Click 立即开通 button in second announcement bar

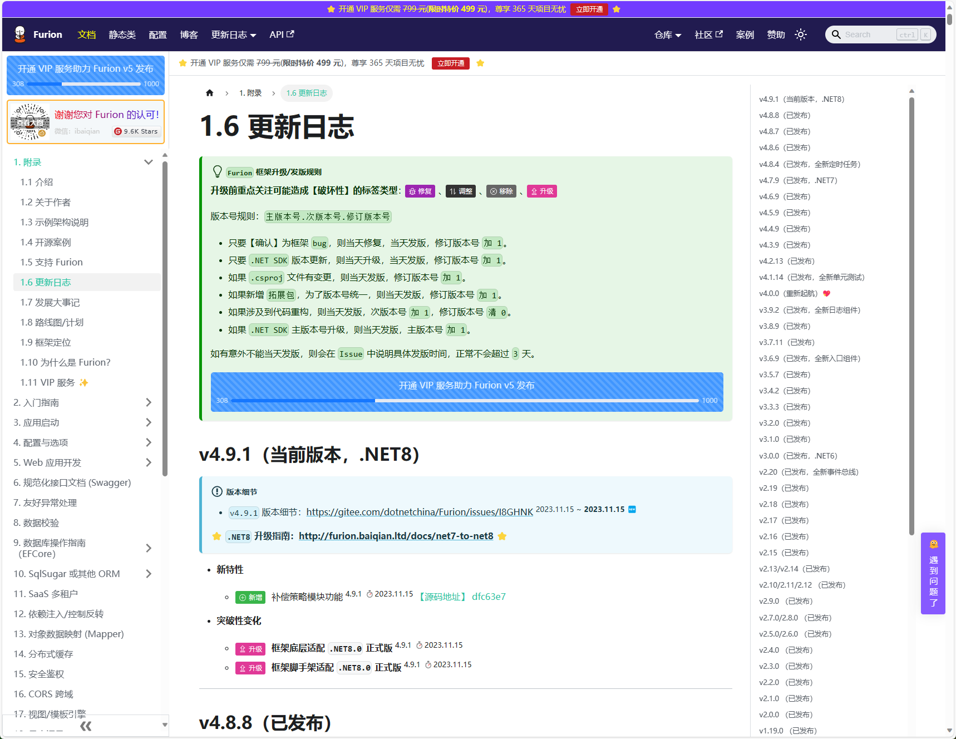click(x=451, y=63)
